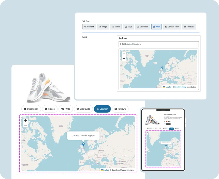Click the OpenStreetMap link in settings map
The image size is (219, 179).
coord(180,87)
